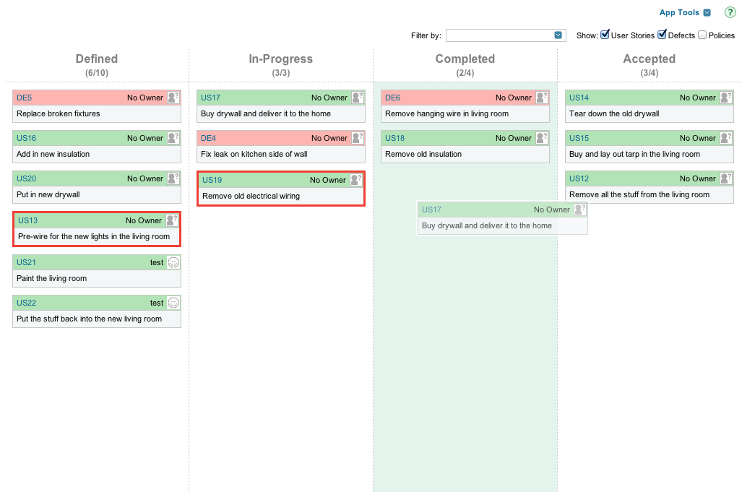Click smiley owner icon on US22 card
This screenshot has height=492, width=755.
tap(173, 303)
